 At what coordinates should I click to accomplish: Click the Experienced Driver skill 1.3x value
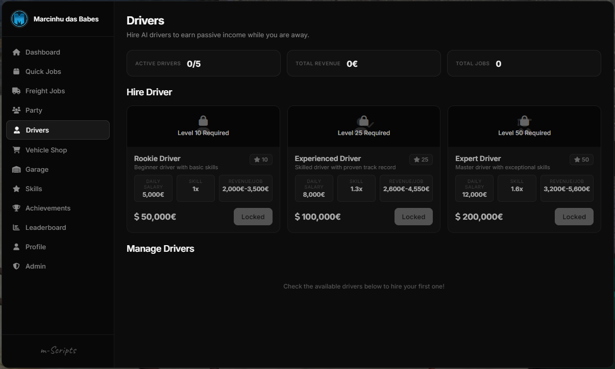356,189
